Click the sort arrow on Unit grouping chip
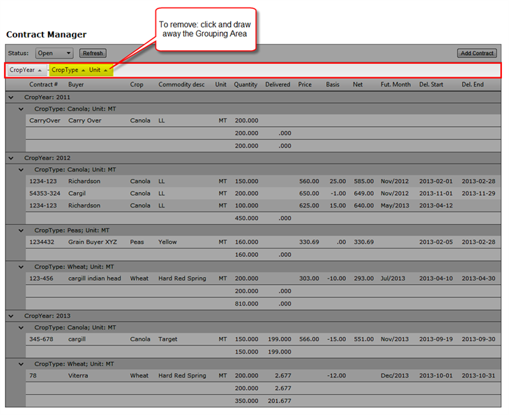Viewport: 509px width, 415px height. pos(105,70)
